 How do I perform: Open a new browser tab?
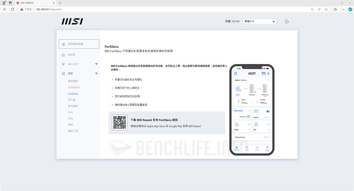pyautogui.click(x=60, y=3)
